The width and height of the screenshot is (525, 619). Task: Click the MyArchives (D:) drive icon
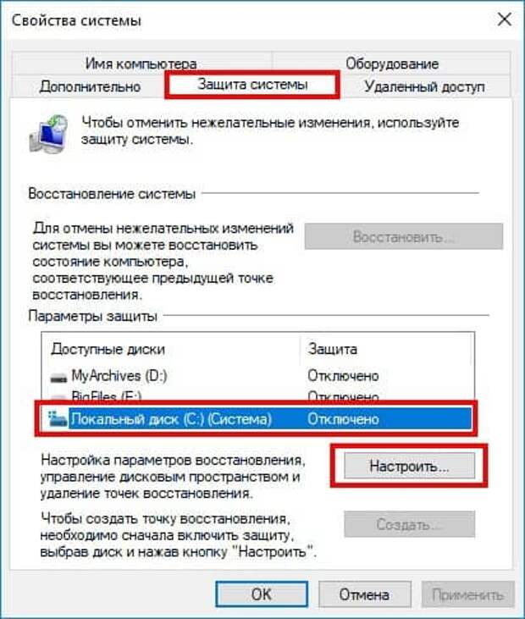[x=58, y=377]
